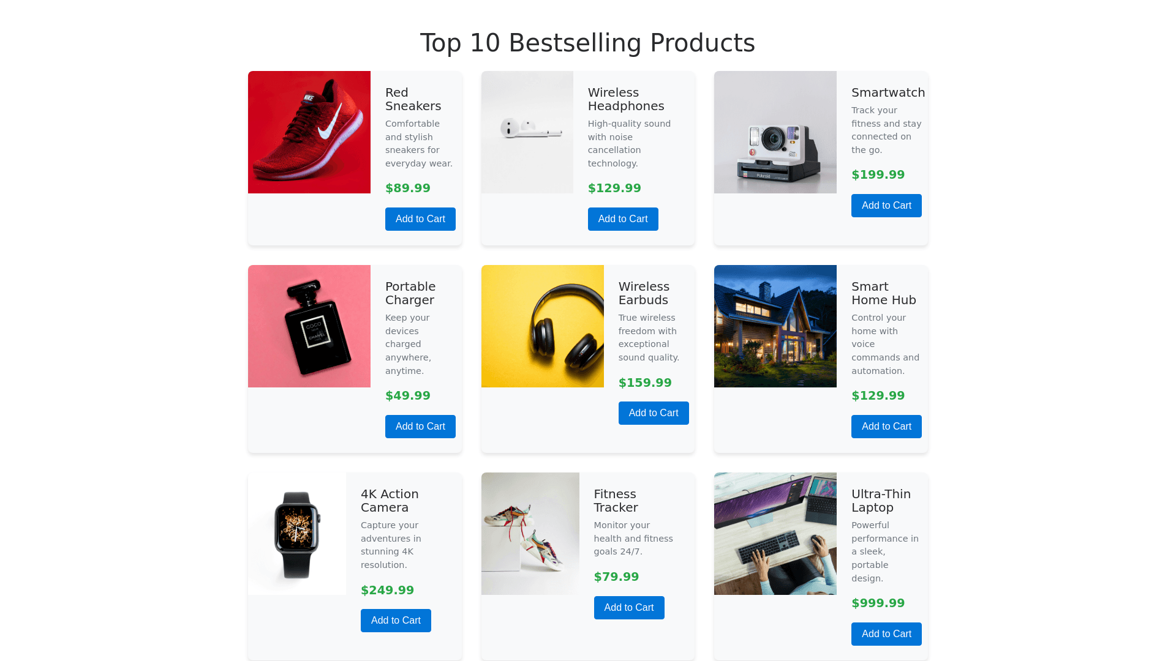Add Smart Home Hub to cart

pos(886,427)
